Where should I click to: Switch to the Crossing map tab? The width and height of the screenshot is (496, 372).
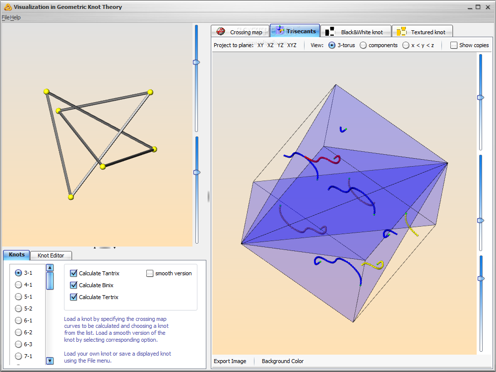pos(240,32)
